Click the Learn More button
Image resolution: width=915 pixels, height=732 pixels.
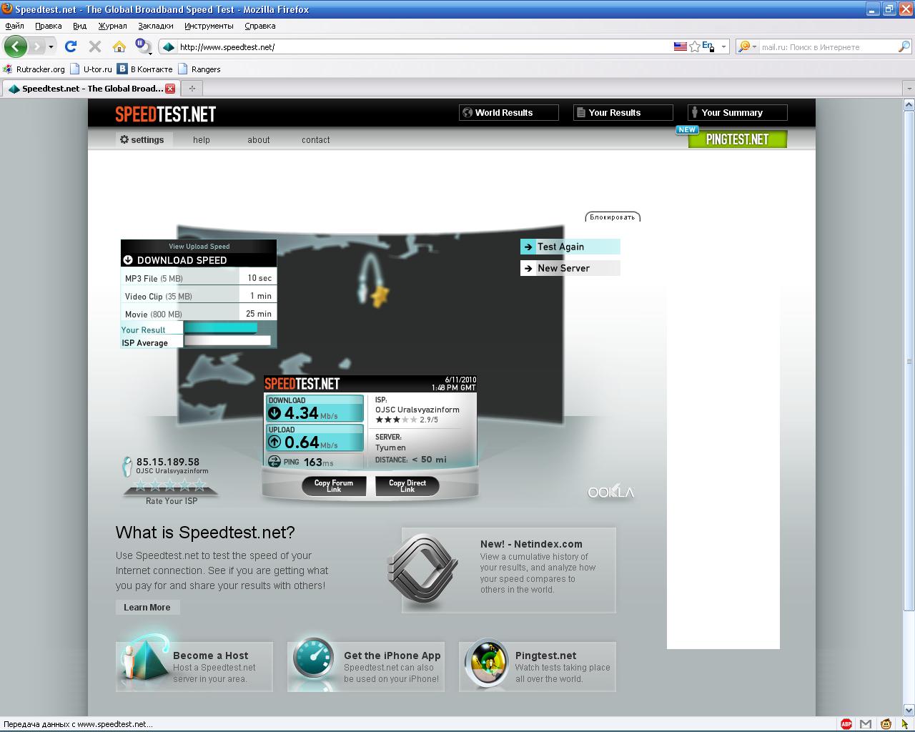click(x=147, y=607)
